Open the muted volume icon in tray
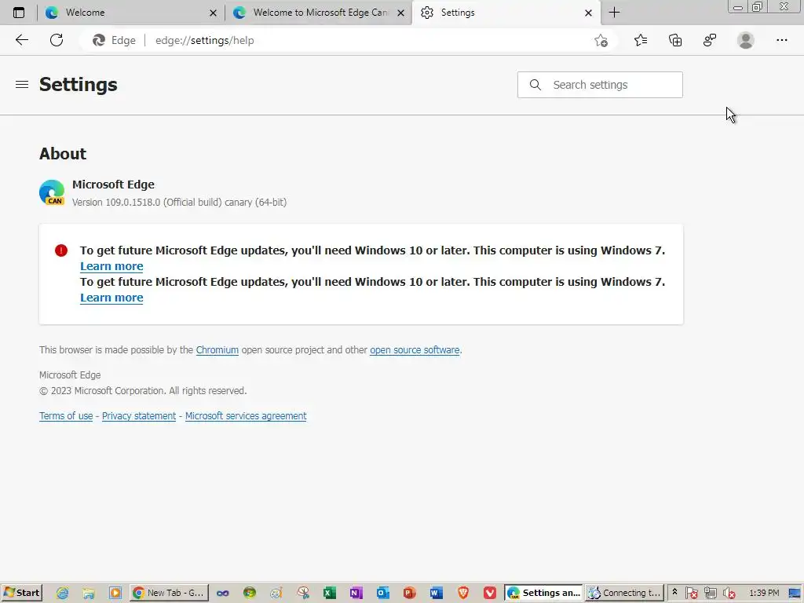This screenshot has width=804, height=603. pyautogui.click(x=729, y=594)
